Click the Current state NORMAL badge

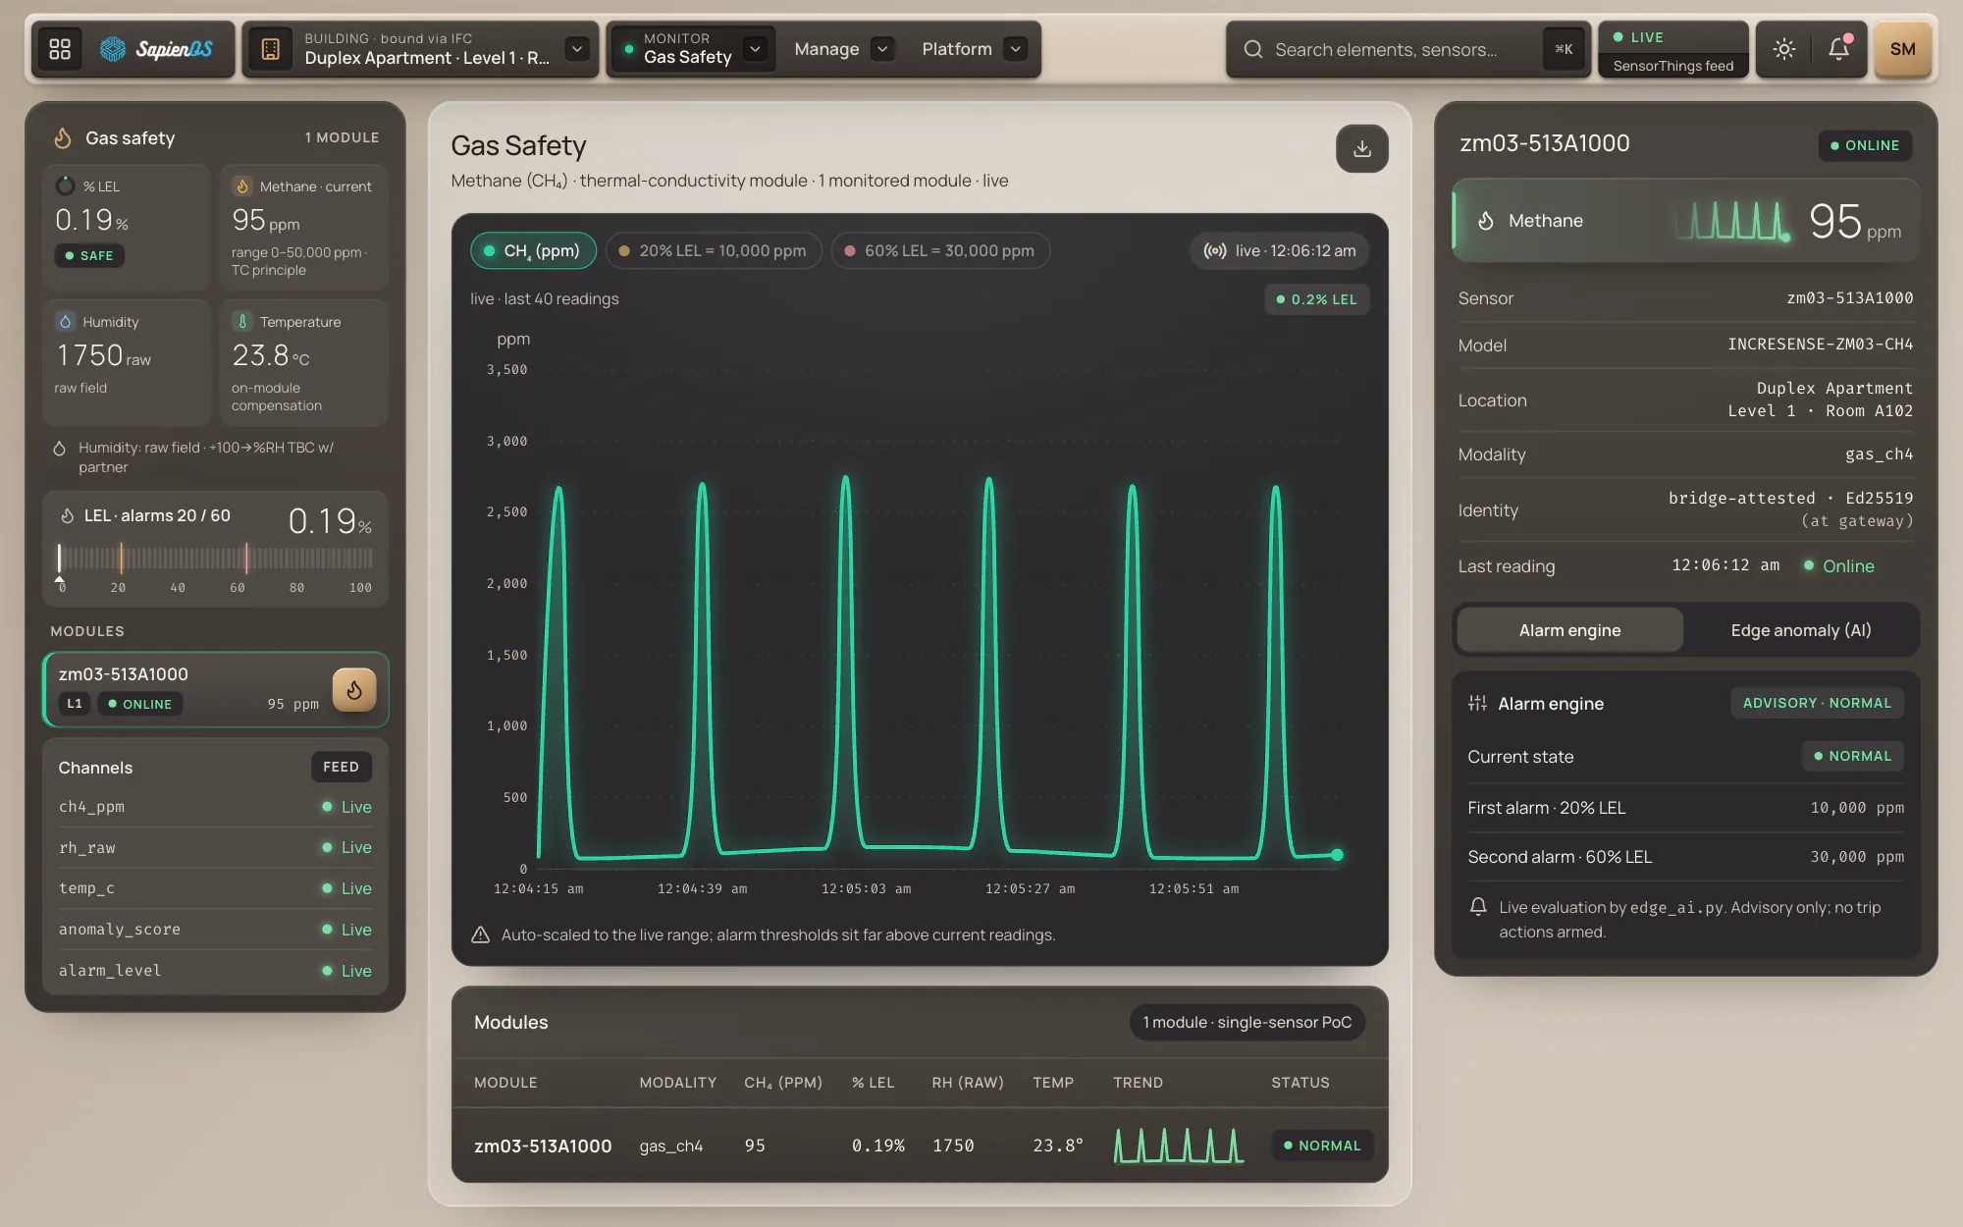(x=1852, y=756)
